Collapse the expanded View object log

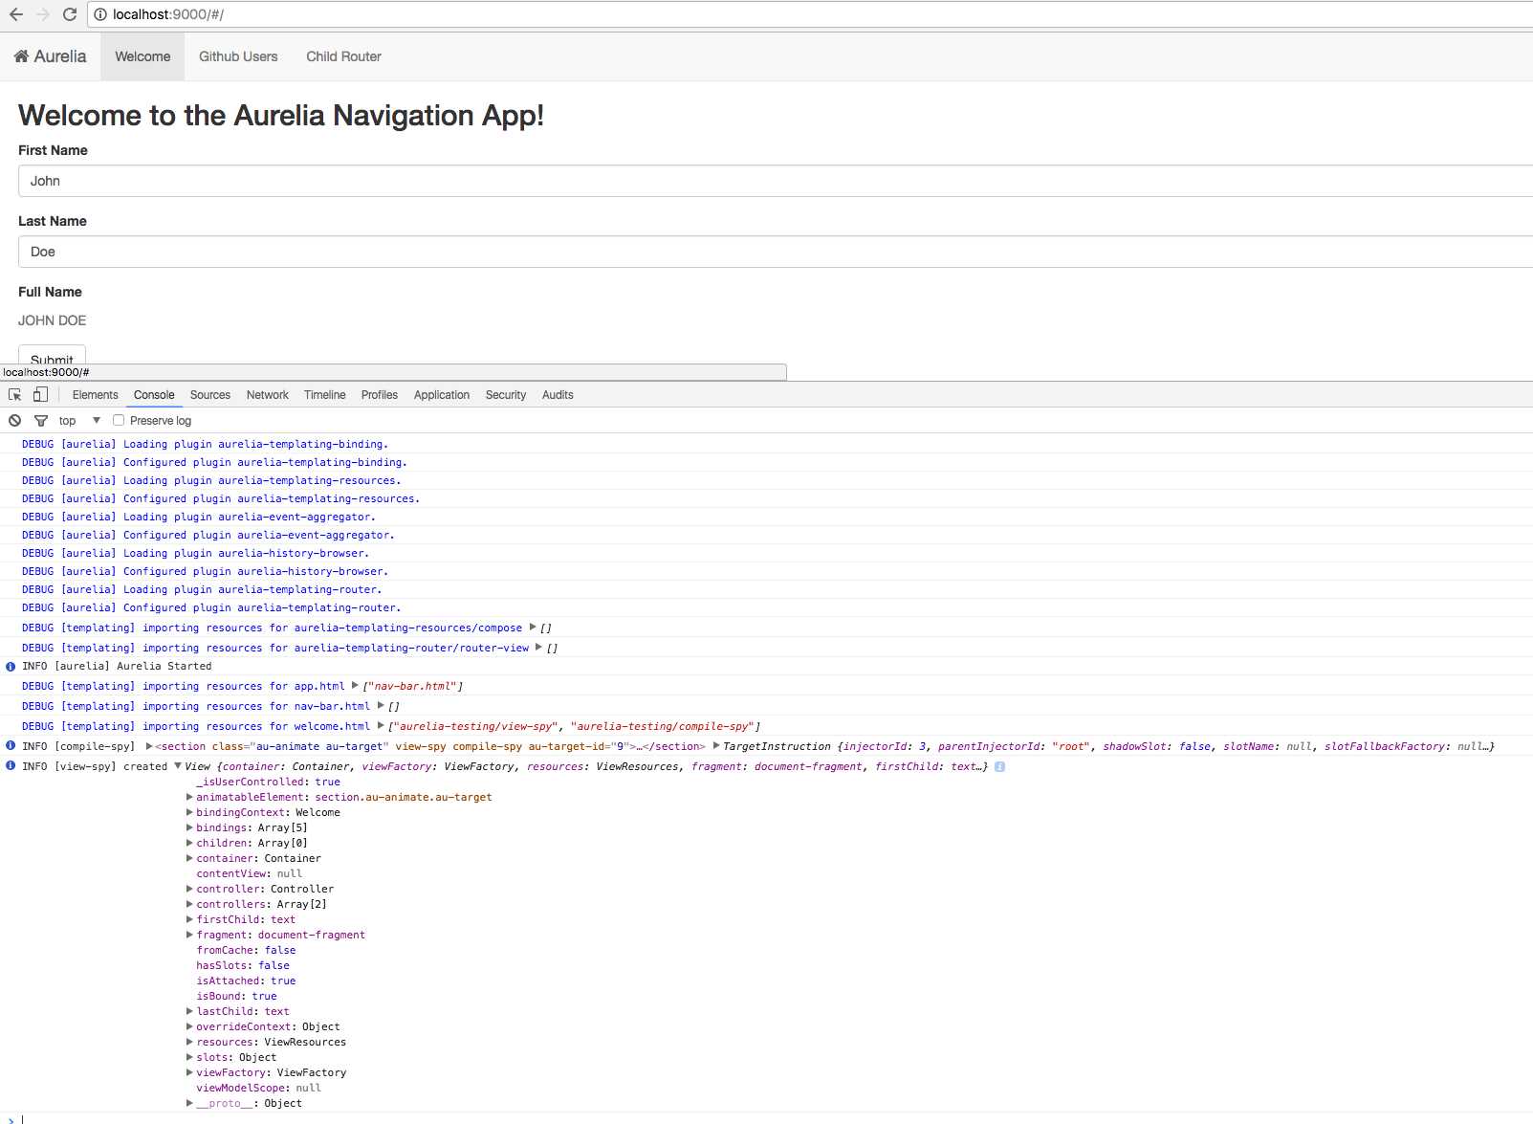point(178,766)
